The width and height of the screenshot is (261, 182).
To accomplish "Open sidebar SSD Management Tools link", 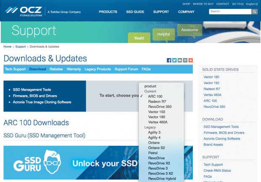I will 221,127.
